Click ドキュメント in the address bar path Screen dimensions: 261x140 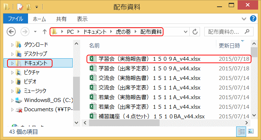coord(95,32)
